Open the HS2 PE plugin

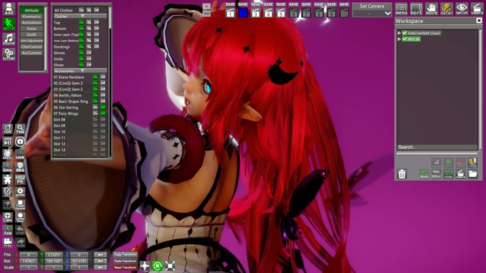[x=20, y=179]
